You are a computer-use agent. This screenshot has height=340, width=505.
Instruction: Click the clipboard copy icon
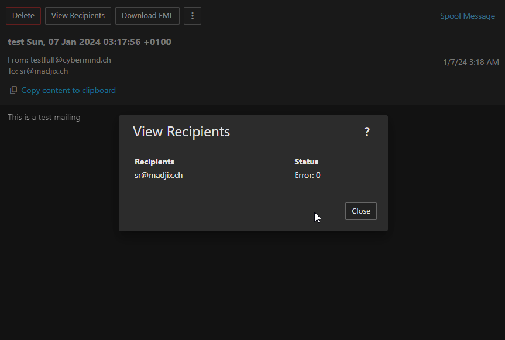(13, 90)
